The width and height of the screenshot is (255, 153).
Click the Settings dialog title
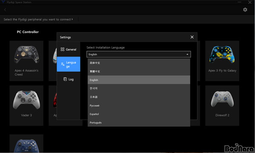(x=65, y=37)
